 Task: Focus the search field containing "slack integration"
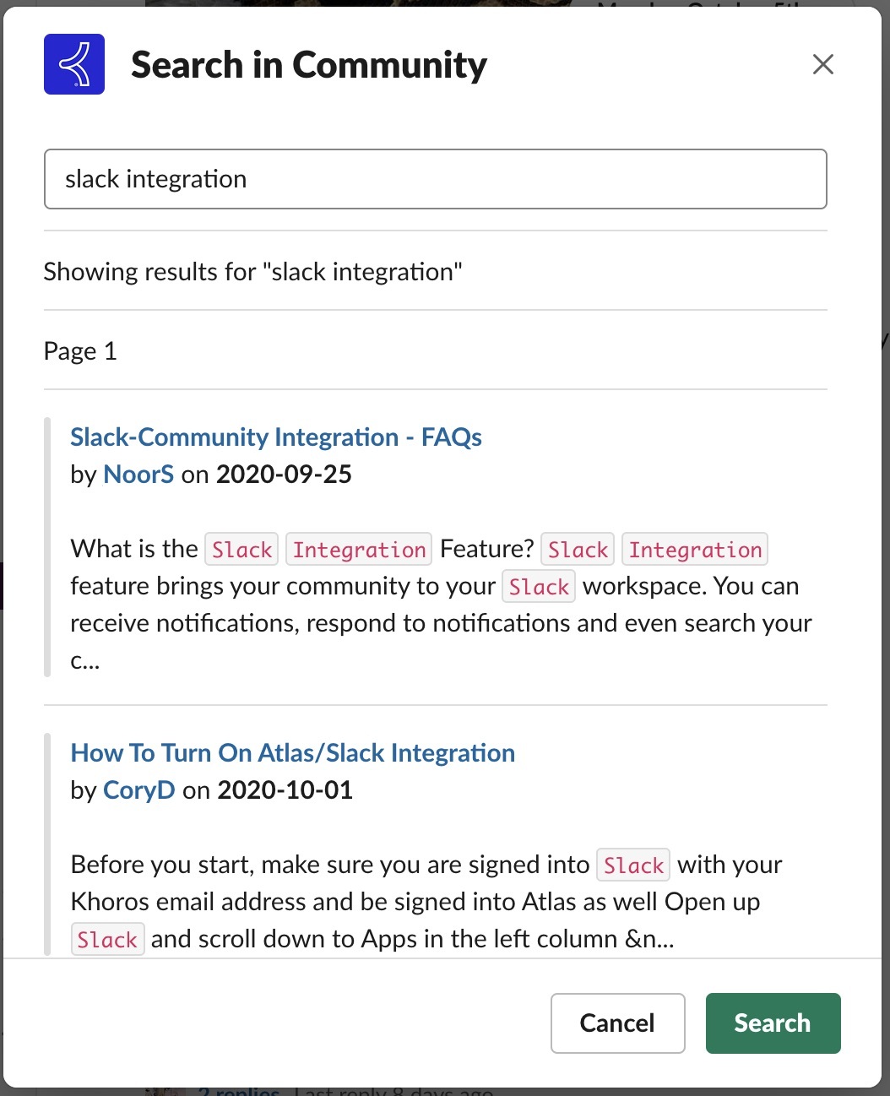click(x=436, y=179)
